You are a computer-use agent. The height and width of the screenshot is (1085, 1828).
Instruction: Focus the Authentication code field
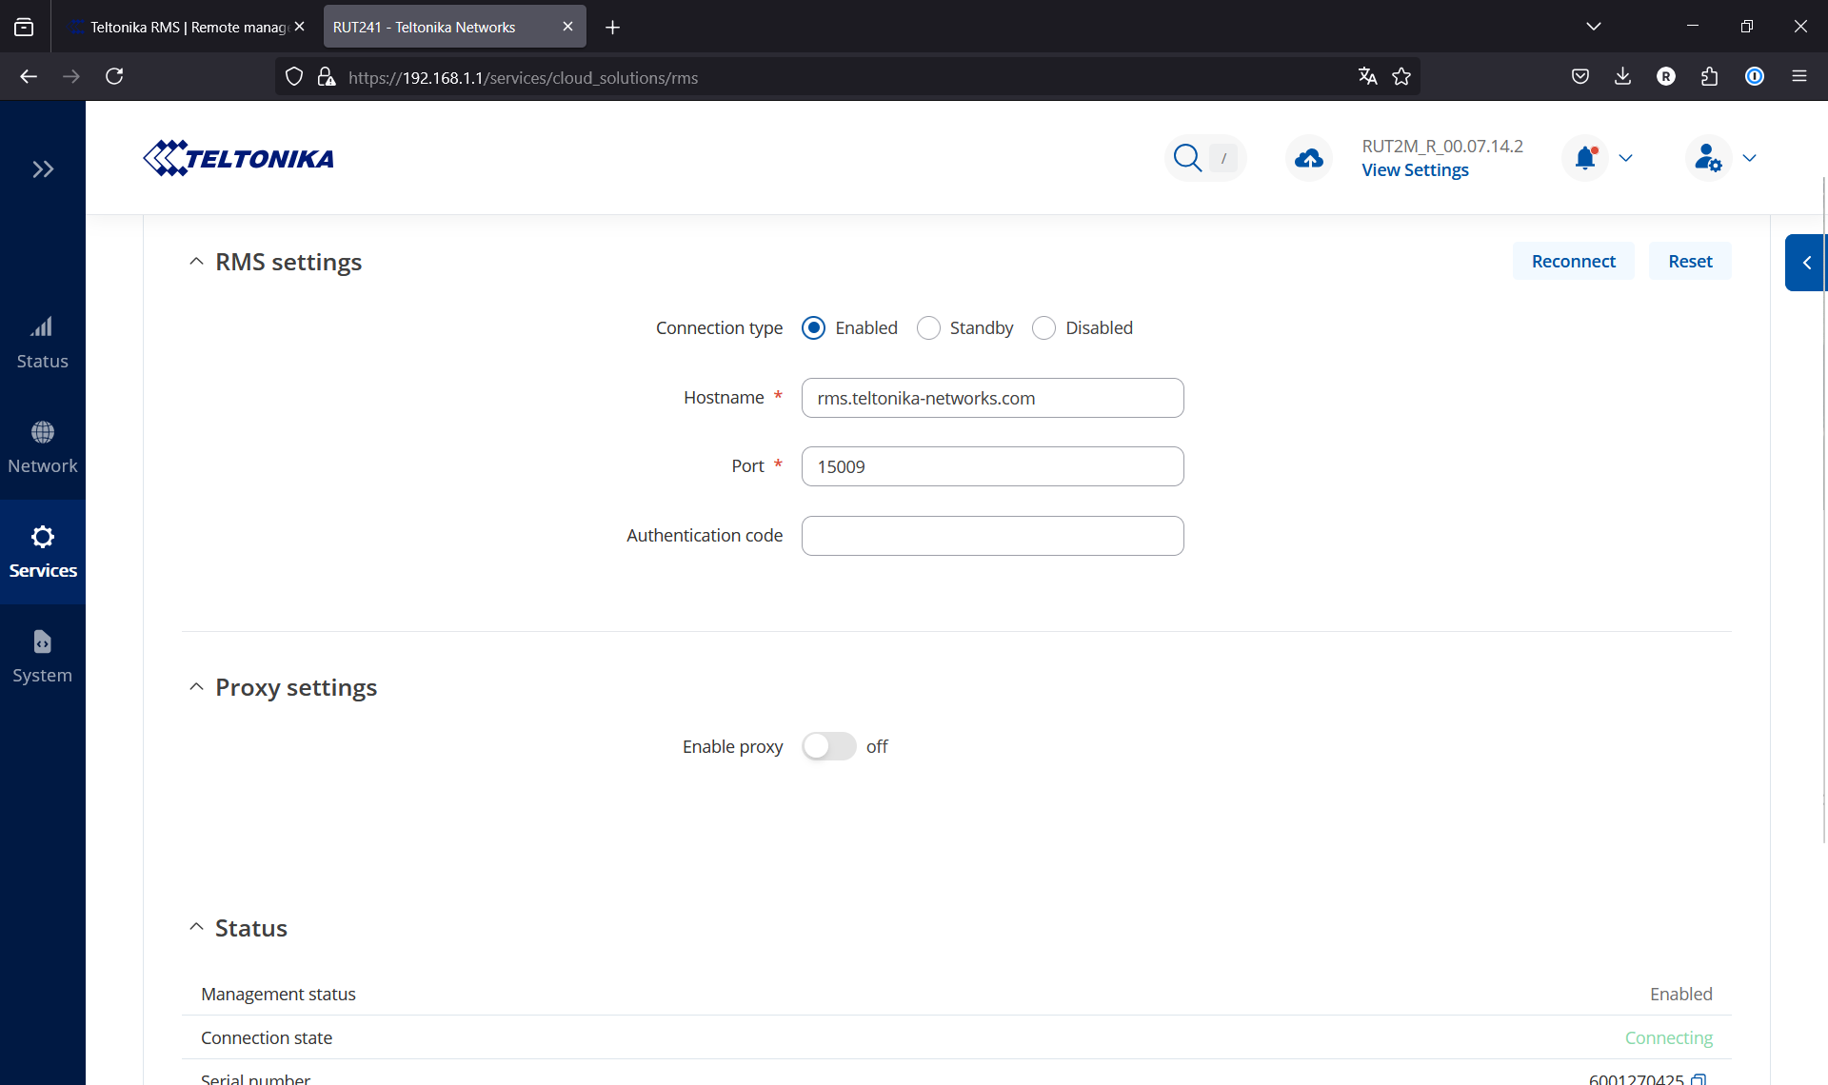pos(992,536)
